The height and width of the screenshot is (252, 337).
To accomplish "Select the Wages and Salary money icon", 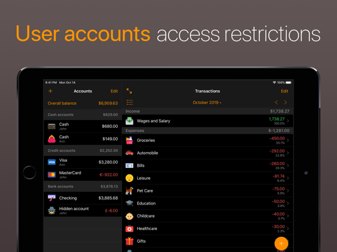I will tap(129, 121).
